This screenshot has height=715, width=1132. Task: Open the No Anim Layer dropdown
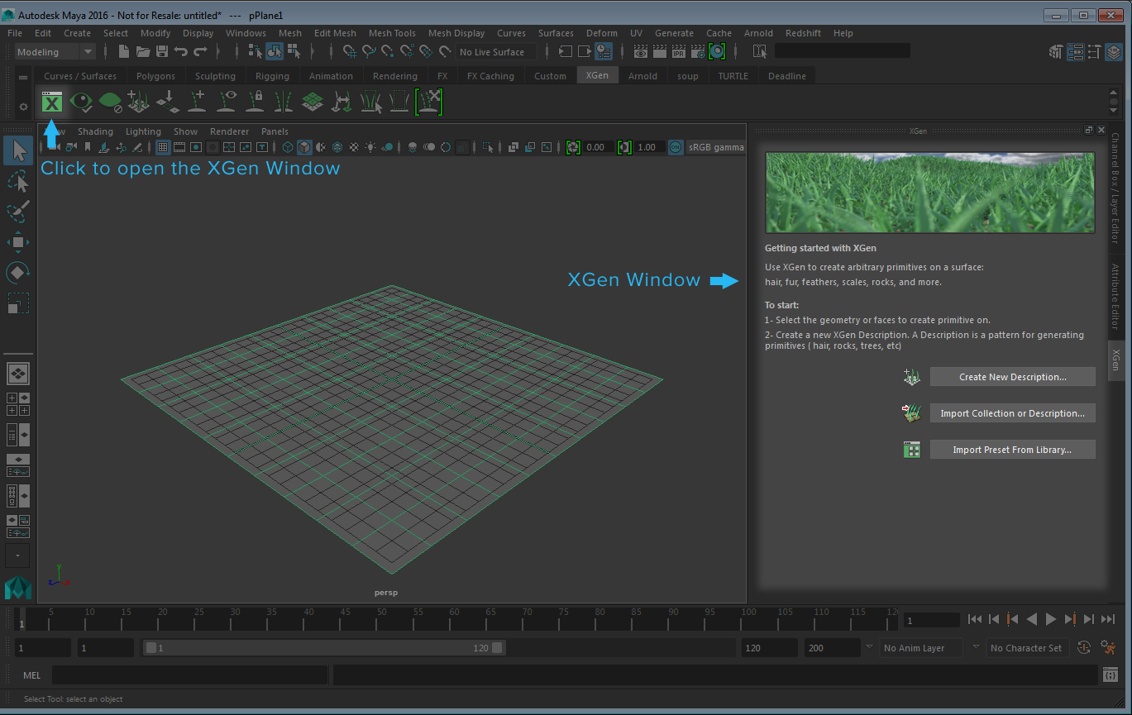(x=921, y=648)
